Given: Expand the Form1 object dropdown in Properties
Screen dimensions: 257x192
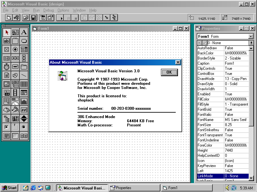Looking at the screenshot, I should click(251, 36).
